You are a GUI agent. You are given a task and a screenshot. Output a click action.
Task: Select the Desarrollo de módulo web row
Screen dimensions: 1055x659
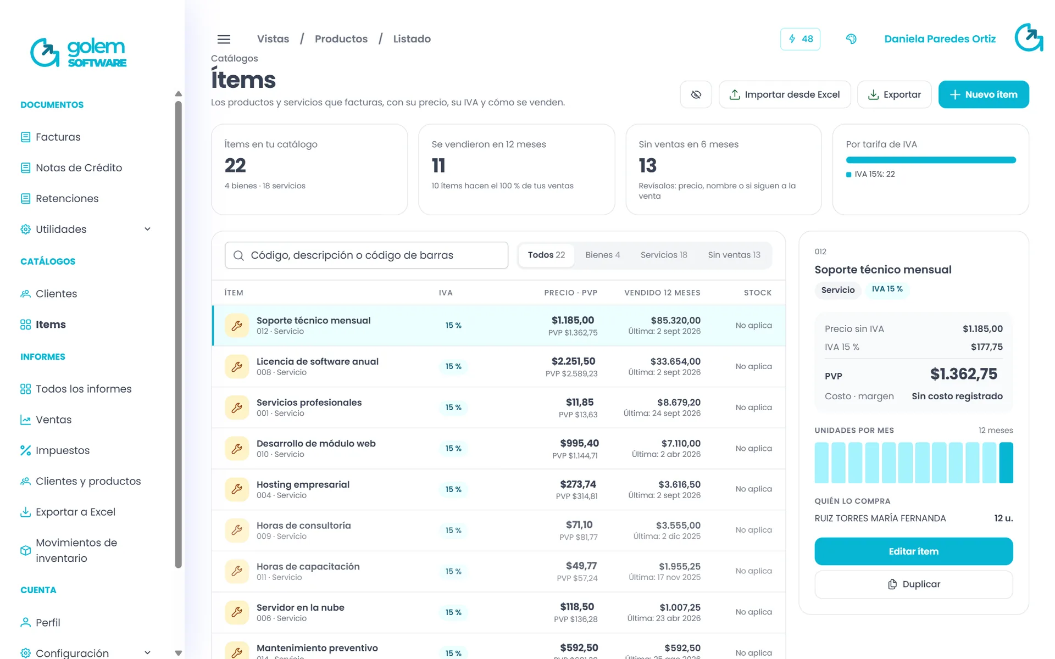coord(498,449)
